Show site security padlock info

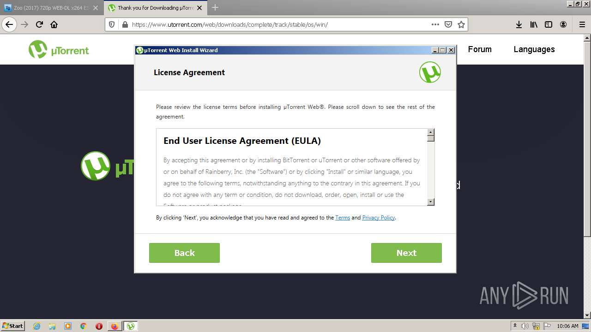point(124,24)
